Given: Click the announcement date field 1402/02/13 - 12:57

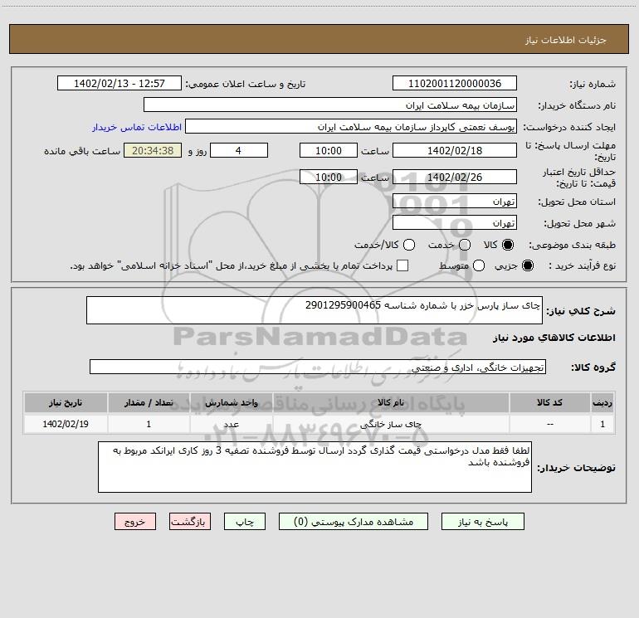Looking at the screenshot, I should [120, 84].
